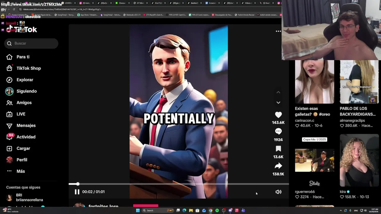Click the browser address bar URL
This screenshot has height=214, width=381.
click(x=62, y=9)
